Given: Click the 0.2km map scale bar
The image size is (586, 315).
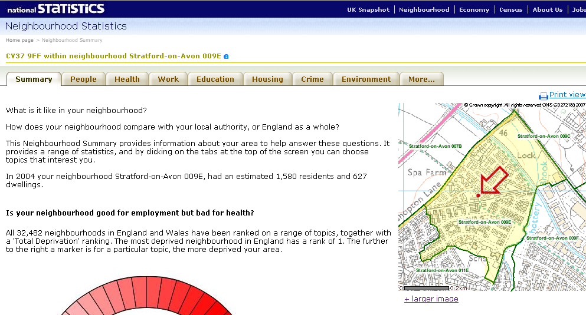Looking at the screenshot, I should click(427, 288).
